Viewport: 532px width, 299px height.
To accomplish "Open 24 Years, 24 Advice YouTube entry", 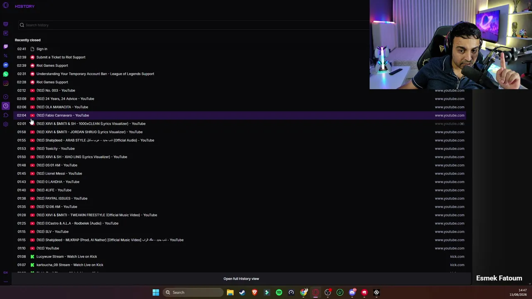I will pos(239,99).
